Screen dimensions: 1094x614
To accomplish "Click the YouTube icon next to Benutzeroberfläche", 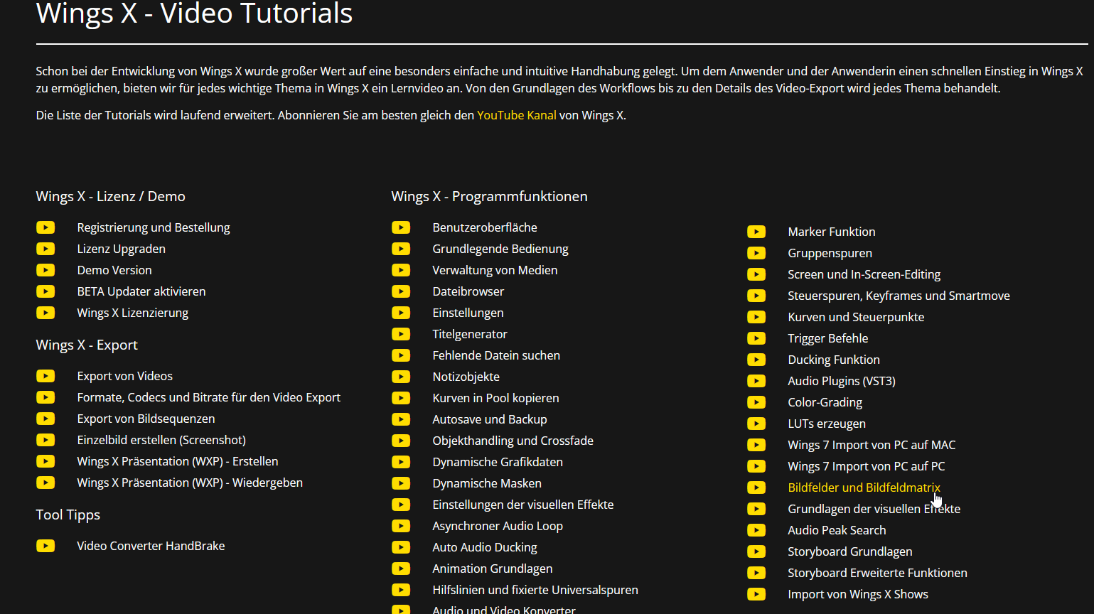I will click(401, 227).
